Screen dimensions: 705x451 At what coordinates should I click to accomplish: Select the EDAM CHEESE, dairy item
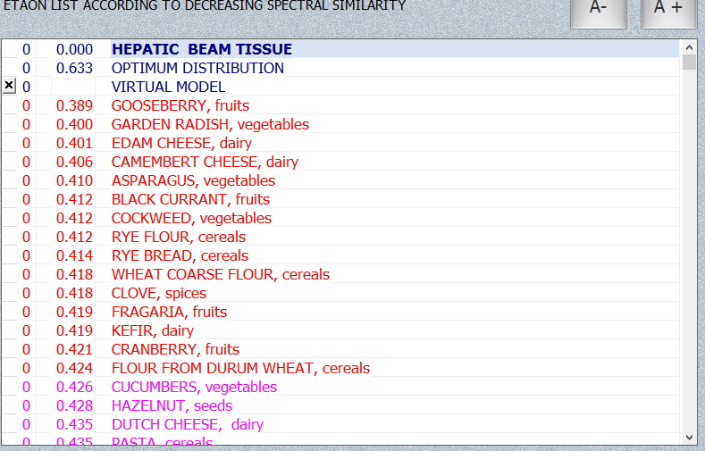[x=181, y=143]
